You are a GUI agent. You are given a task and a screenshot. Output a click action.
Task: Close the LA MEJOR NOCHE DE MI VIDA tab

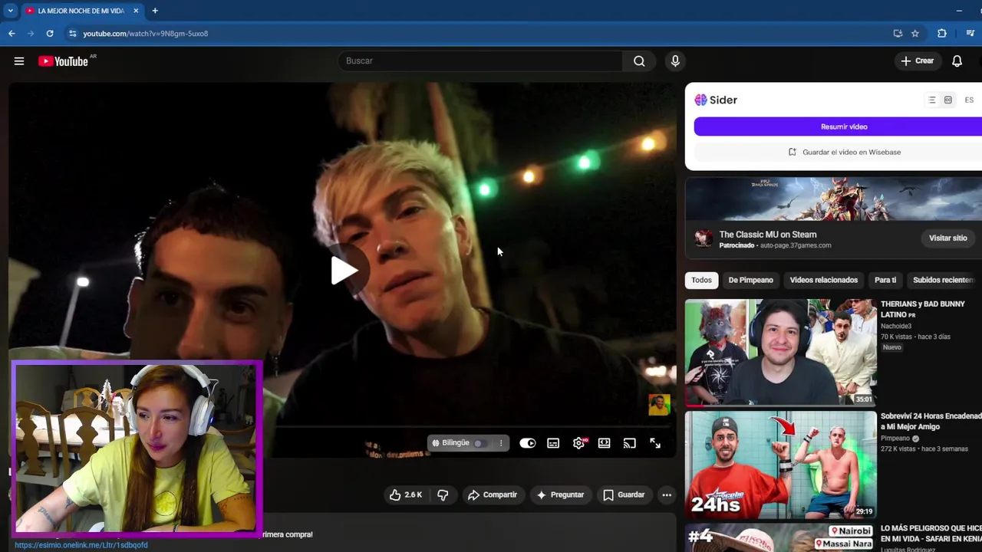tap(136, 11)
